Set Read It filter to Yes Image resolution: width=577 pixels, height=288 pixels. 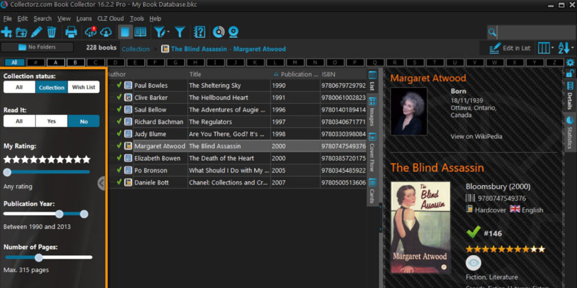51,121
